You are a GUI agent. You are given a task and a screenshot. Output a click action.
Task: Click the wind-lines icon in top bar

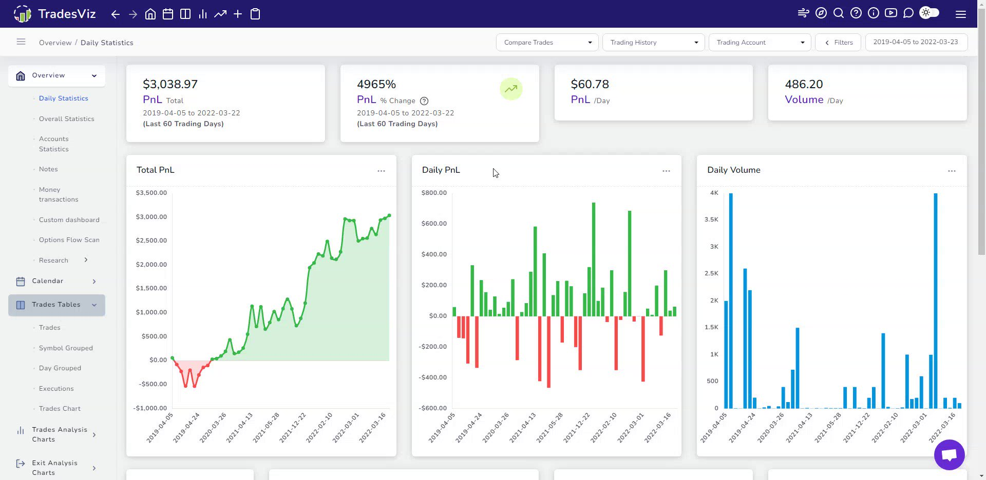pyautogui.click(x=804, y=13)
